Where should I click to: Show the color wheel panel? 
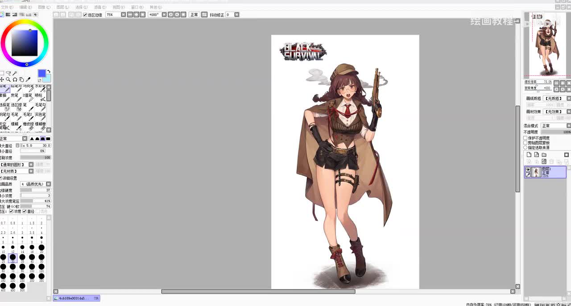coord(2,15)
